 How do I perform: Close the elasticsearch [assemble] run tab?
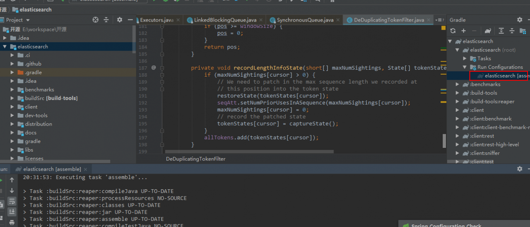pyautogui.click(x=86, y=169)
